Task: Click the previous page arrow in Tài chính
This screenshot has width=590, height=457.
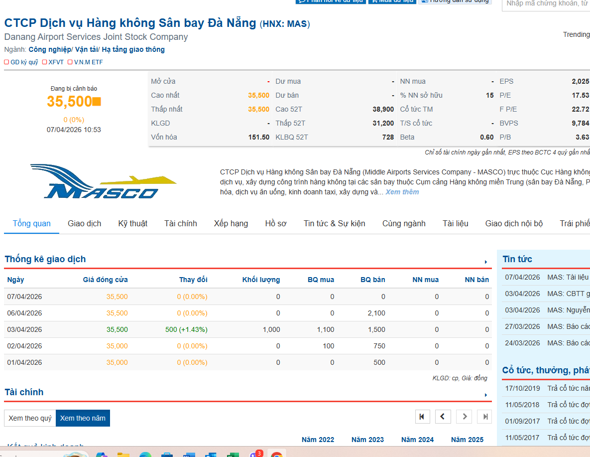Action: pyautogui.click(x=443, y=417)
